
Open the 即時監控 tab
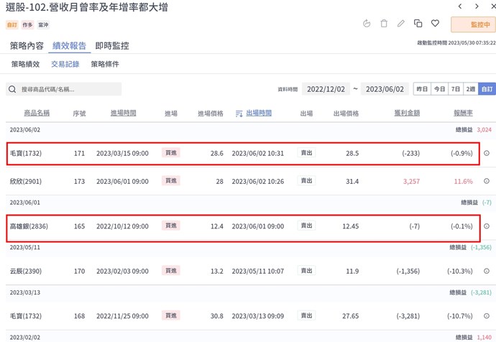tap(112, 45)
